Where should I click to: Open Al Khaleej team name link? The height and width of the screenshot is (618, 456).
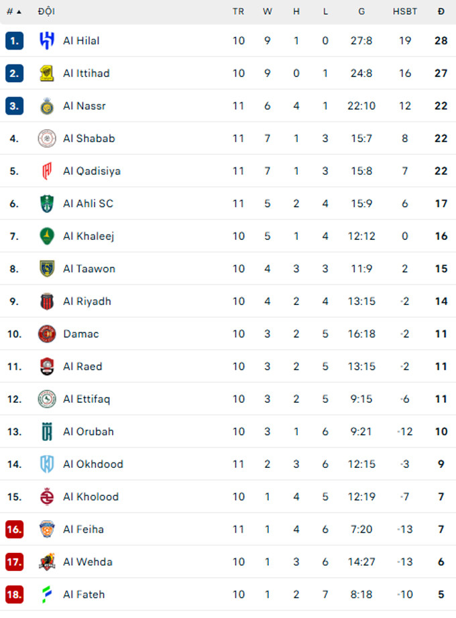pyautogui.click(x=89, y=236)
